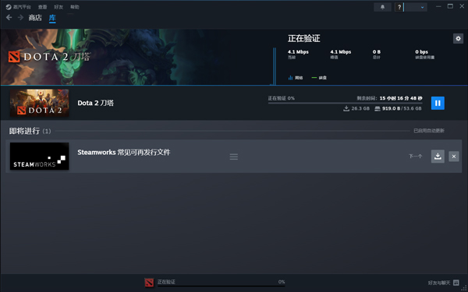Expand the account dropdown arrow
Viewport: 468px width, 292px height.
point(422,7)
